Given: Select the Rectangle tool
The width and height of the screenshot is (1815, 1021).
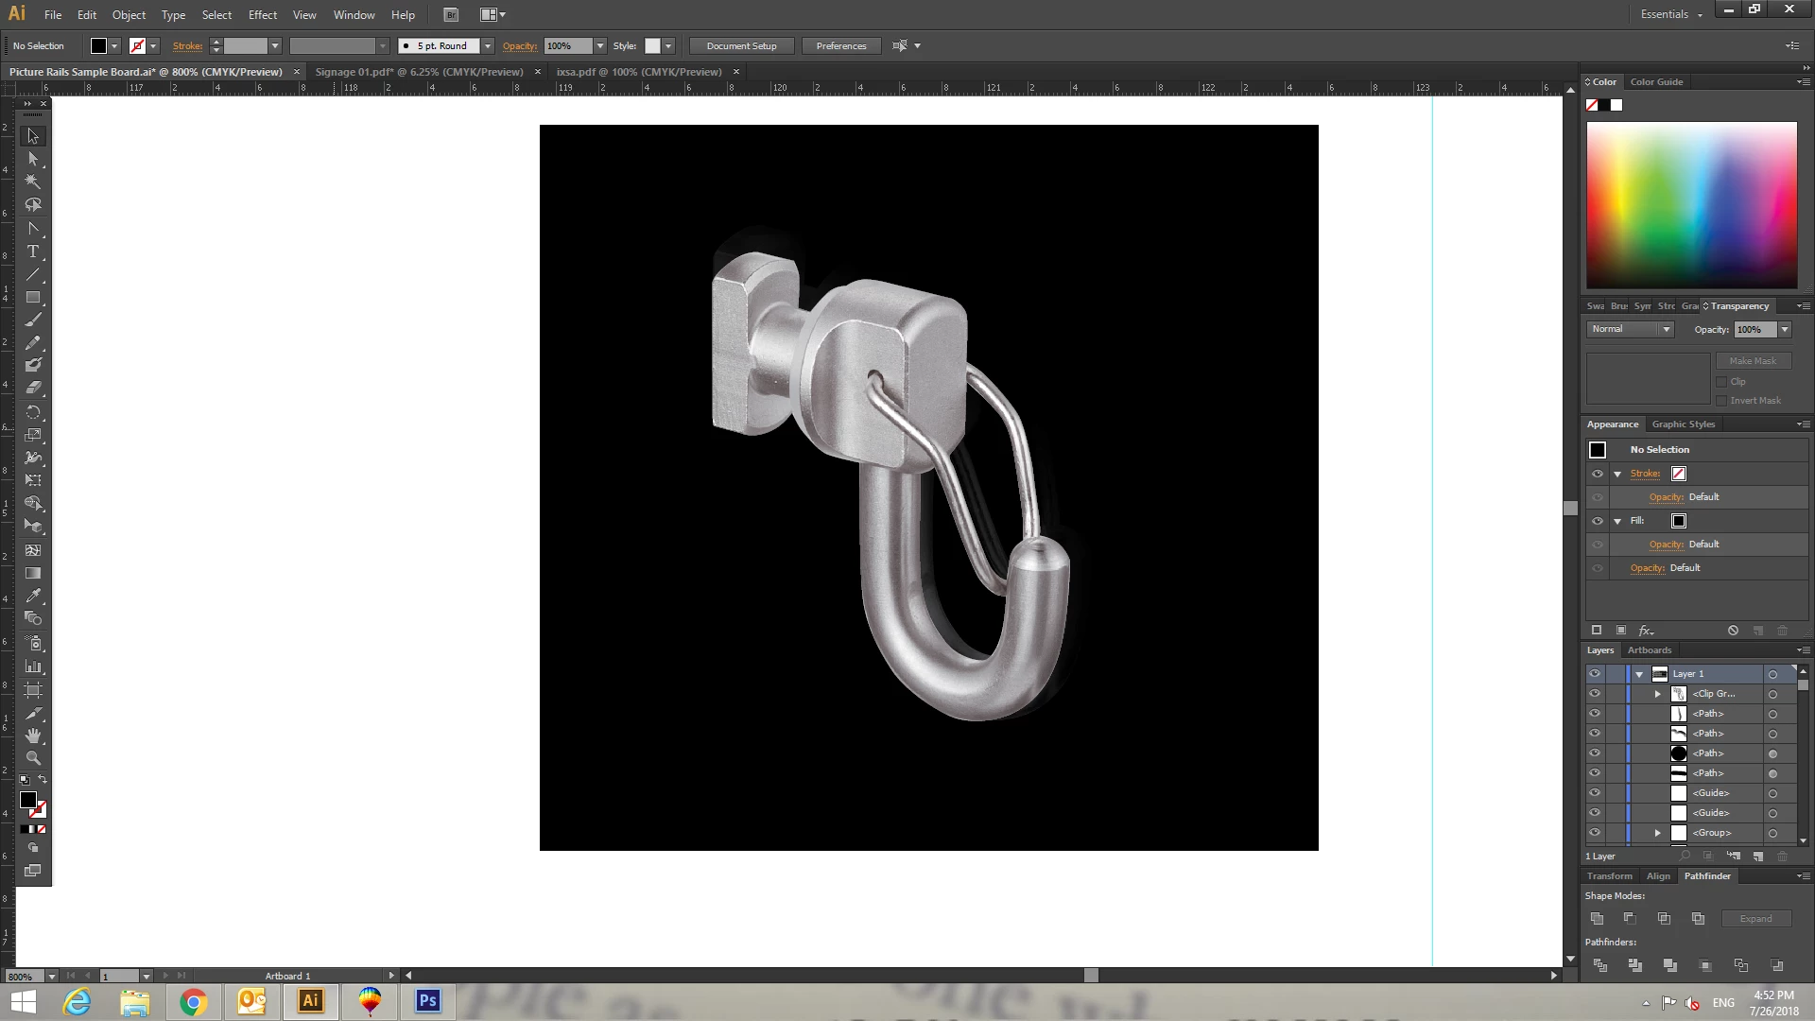Looking at the screenshot, I should pos(33,298).
